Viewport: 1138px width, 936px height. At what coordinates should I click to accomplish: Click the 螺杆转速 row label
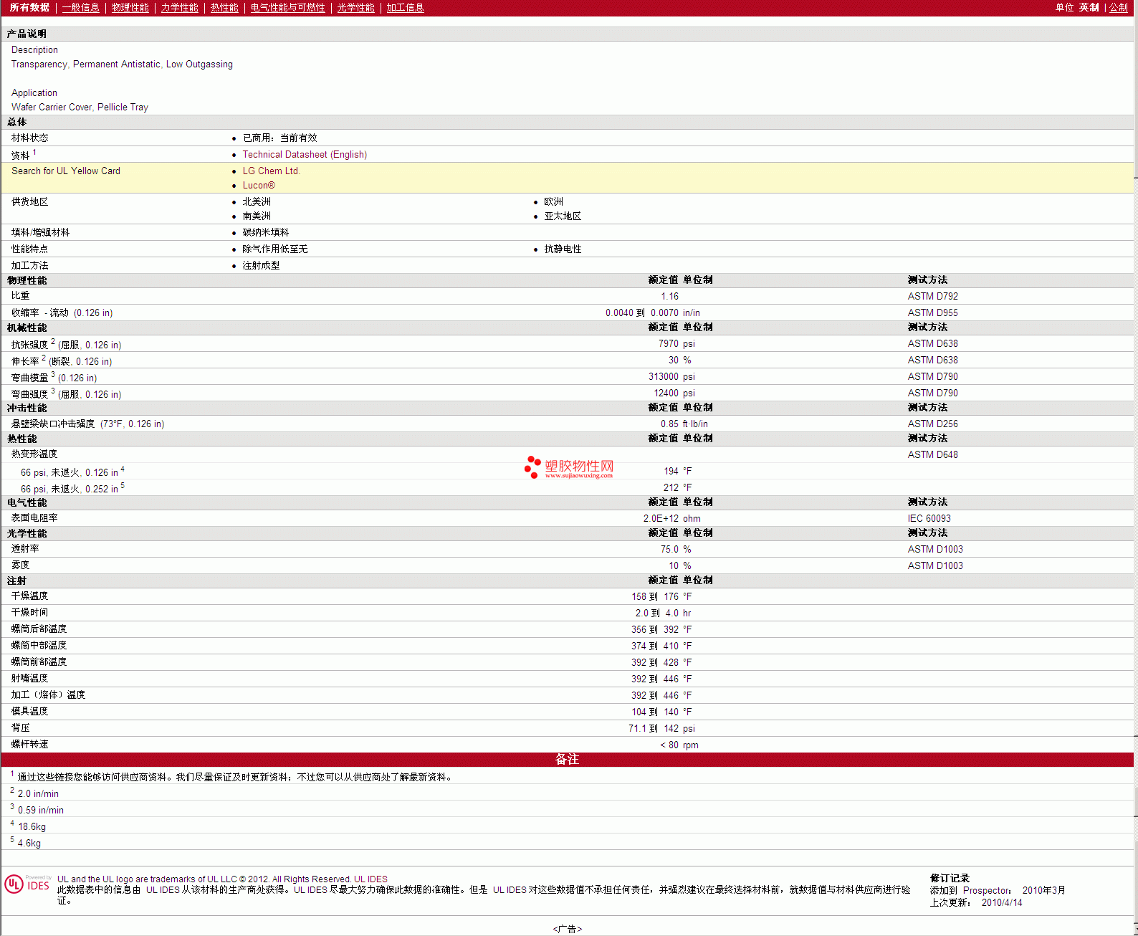pos(29,744)
